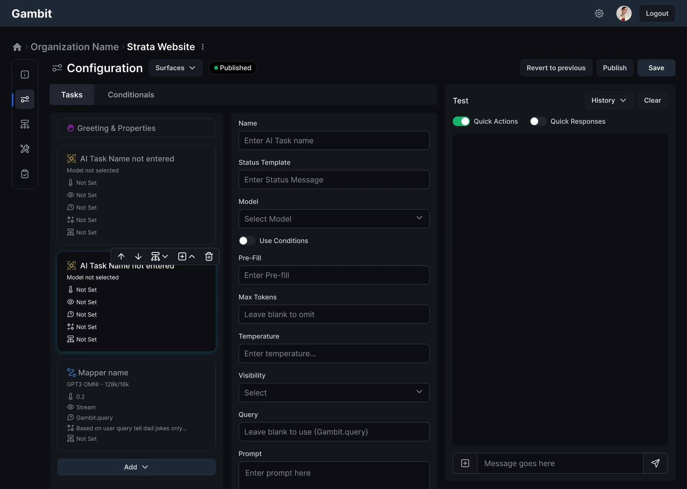687x489 pixels.
Task: Open the flow dropdown in task toolbar
Action: point(160,256)
